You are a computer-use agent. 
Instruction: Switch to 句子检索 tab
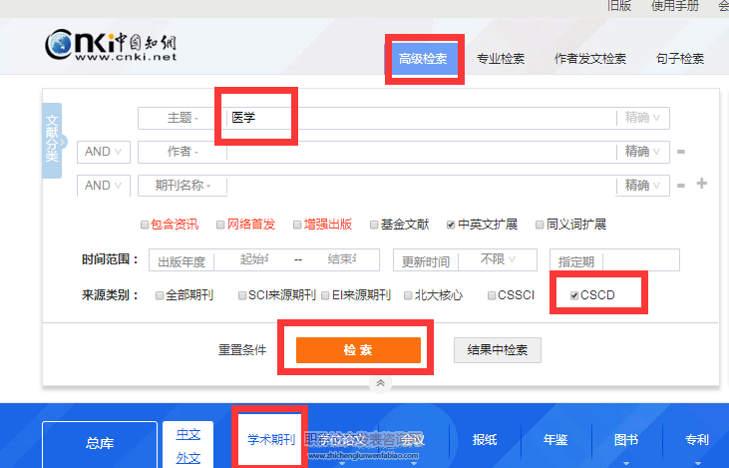click(x=680, y=59)
